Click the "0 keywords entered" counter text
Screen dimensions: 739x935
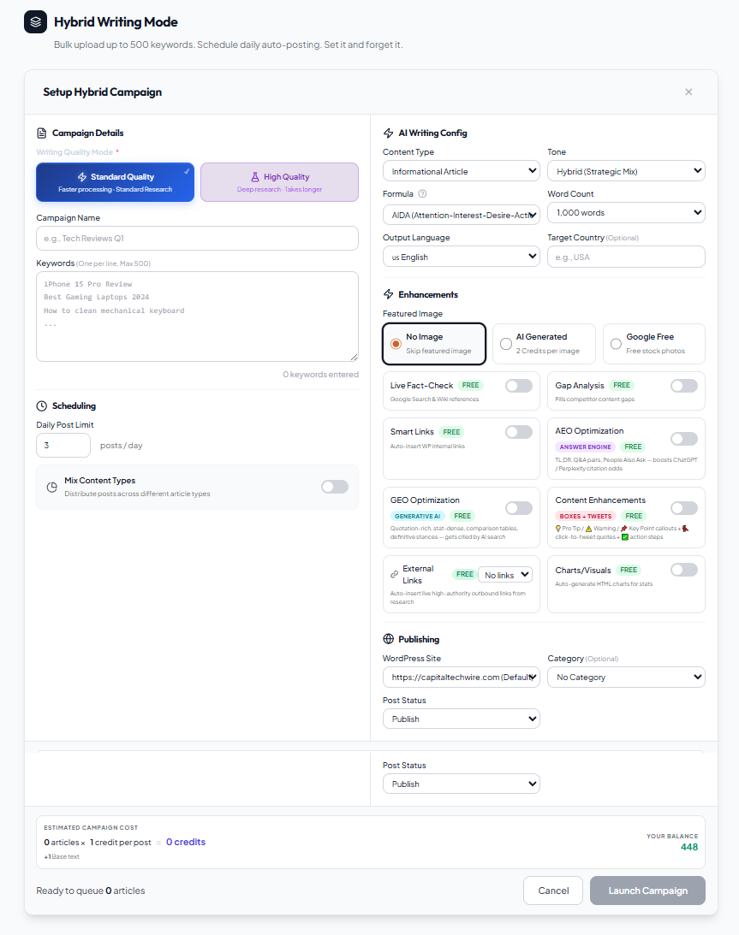[320, 375]
